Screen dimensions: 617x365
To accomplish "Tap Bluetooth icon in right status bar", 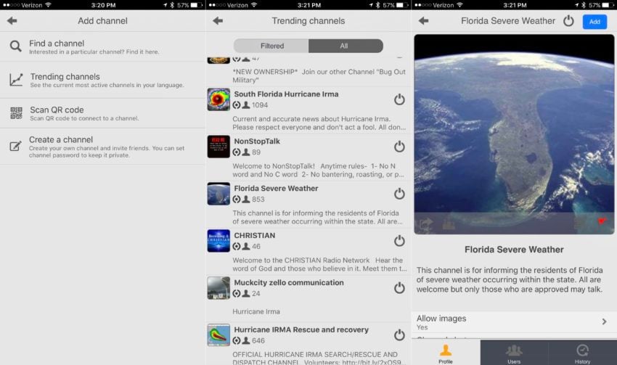I will (x=583, y=5).
